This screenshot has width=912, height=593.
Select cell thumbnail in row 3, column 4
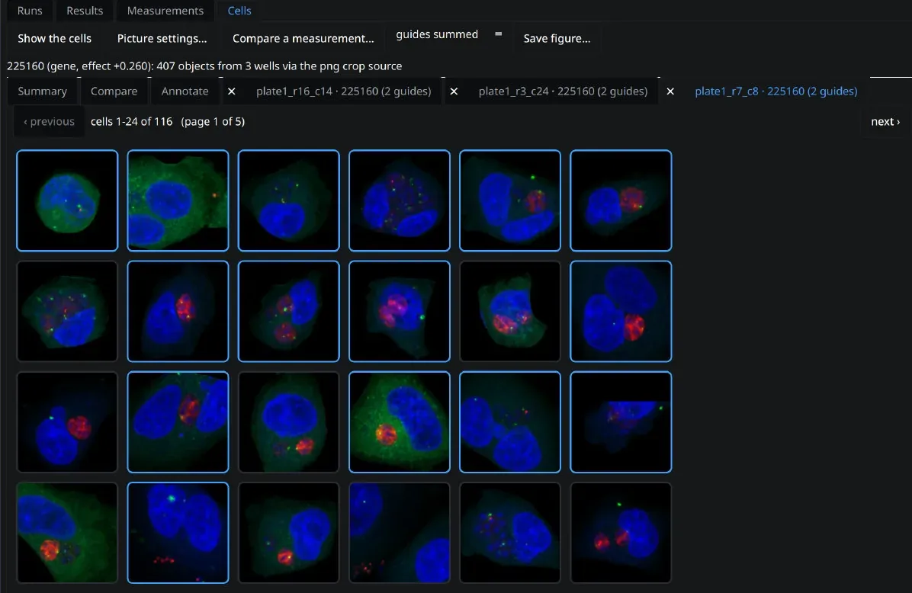click(400, 422)
